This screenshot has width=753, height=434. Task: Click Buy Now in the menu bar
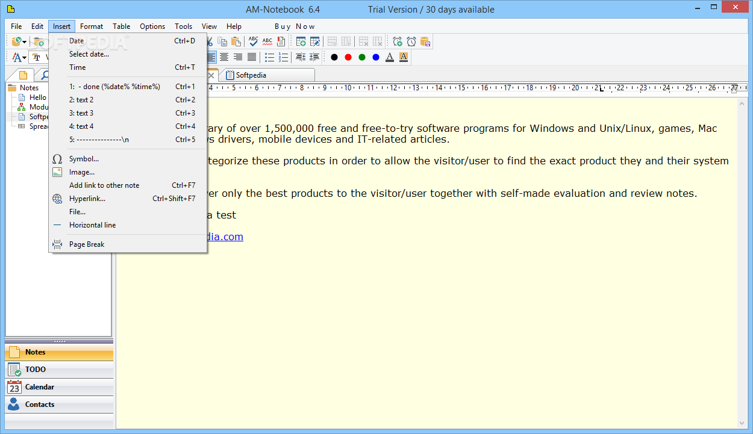295,26
